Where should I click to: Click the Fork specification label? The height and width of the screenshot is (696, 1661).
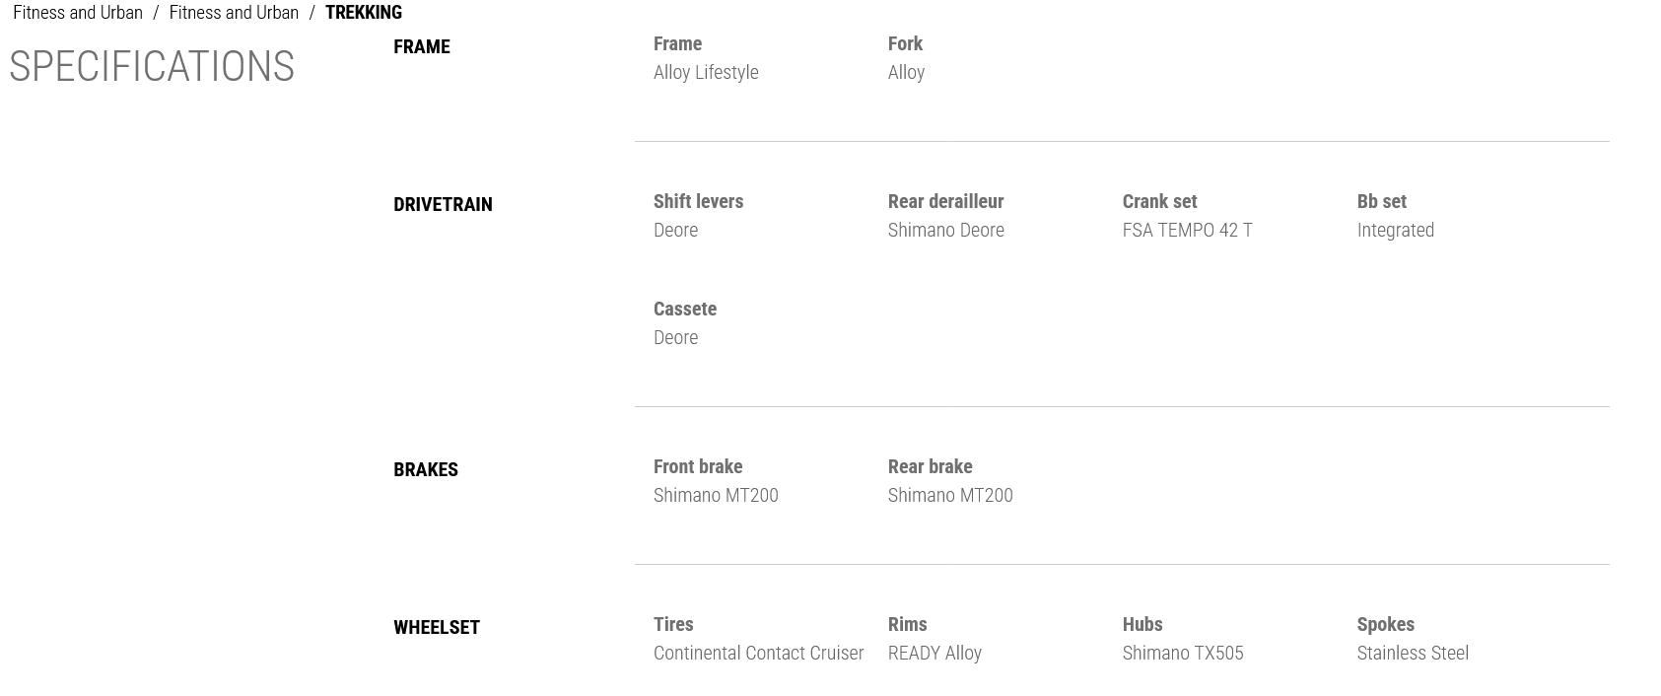click(905, 43)
